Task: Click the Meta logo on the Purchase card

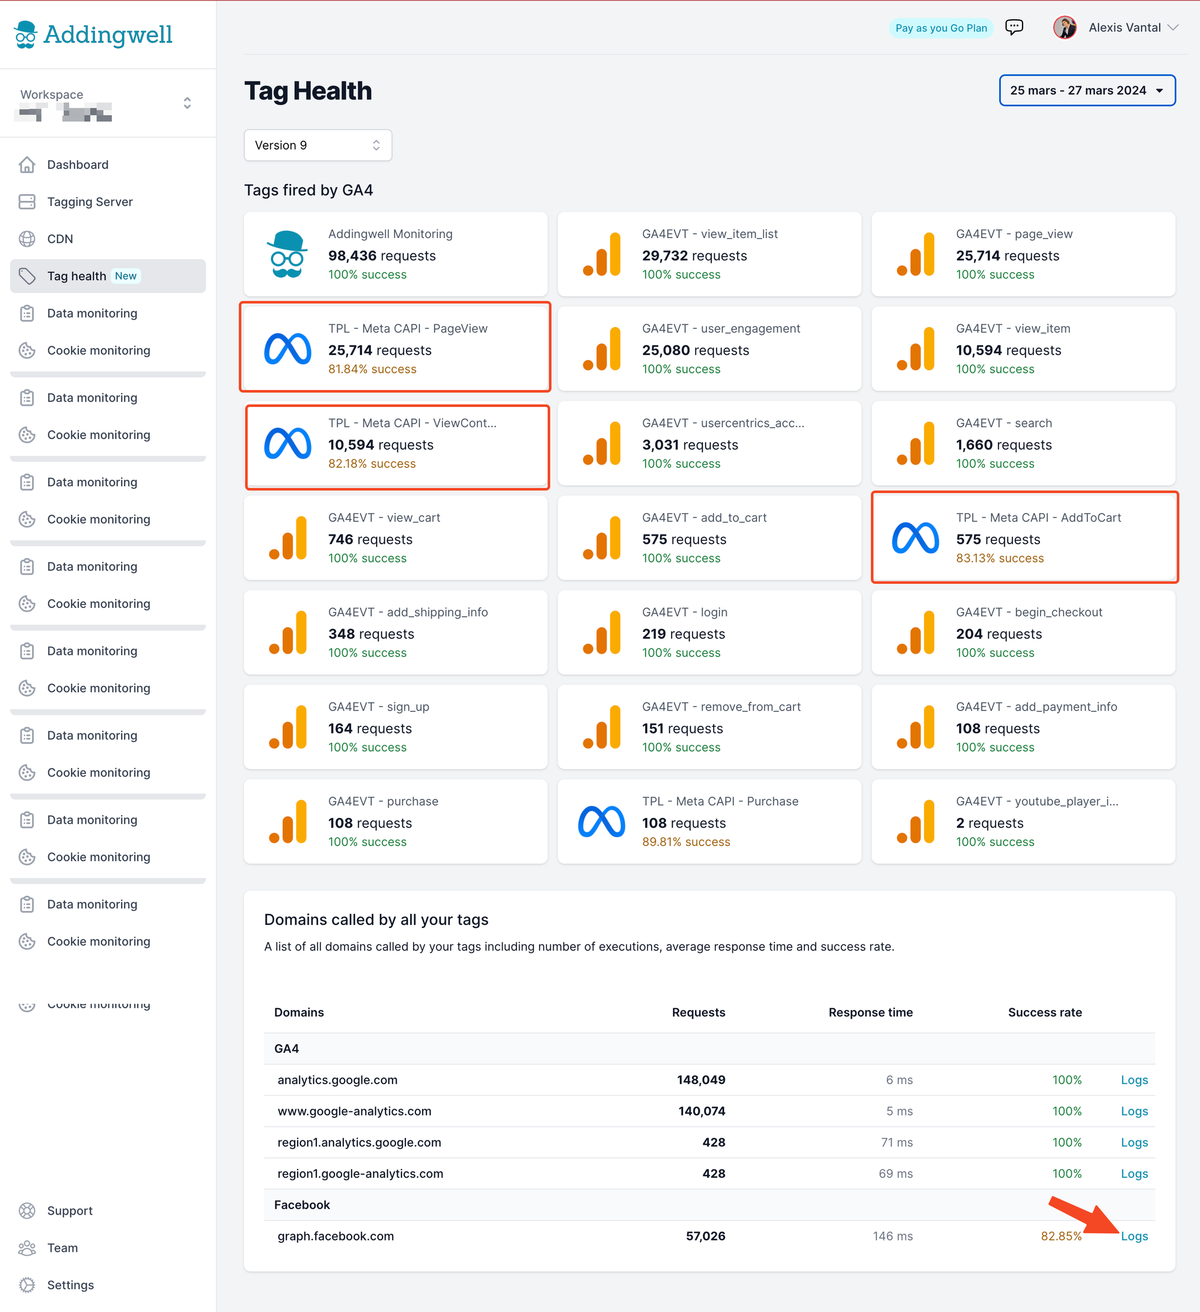Action: [x=602, y=821]
